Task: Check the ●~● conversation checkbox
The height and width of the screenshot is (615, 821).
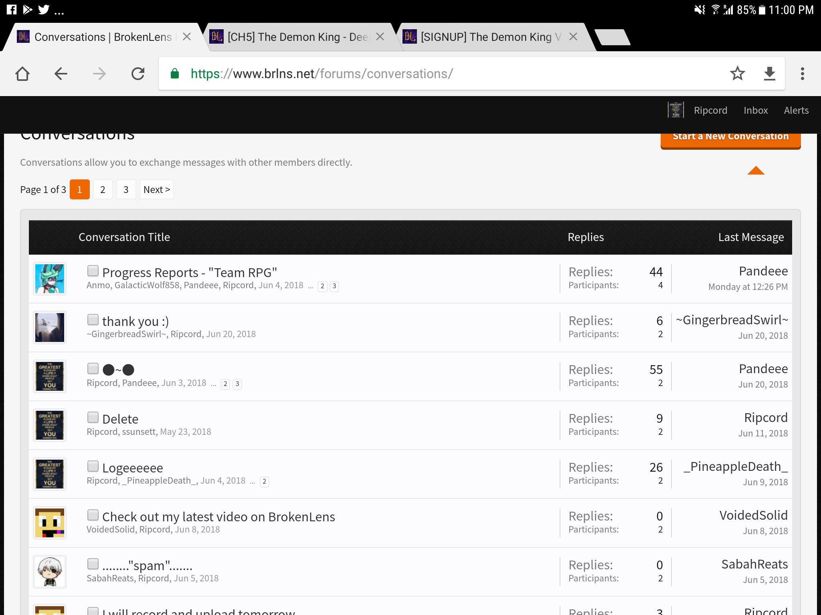Action: 93,369
